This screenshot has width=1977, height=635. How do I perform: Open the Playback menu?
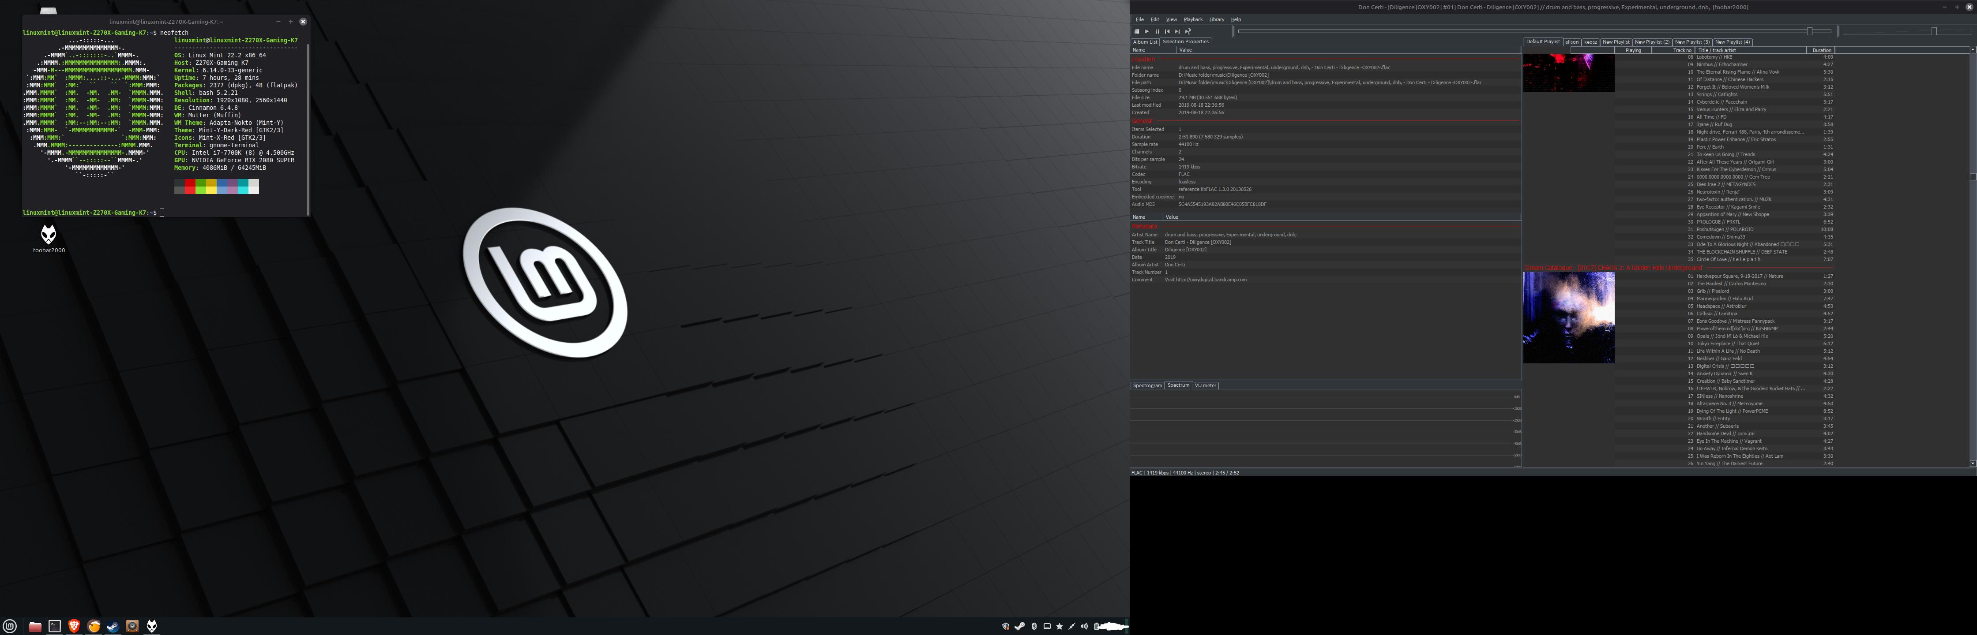click(1193, 20)
